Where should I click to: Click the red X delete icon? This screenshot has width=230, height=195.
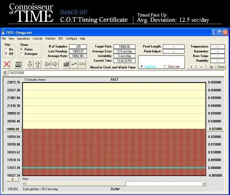click(x=7, y=64)
